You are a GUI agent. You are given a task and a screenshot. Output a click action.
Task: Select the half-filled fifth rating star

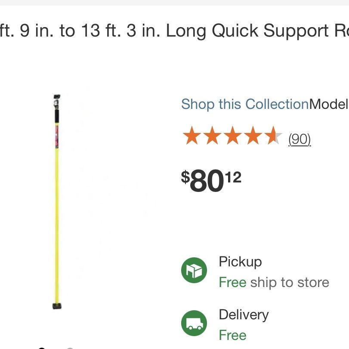pyautogui.click(x=273, y=135)
